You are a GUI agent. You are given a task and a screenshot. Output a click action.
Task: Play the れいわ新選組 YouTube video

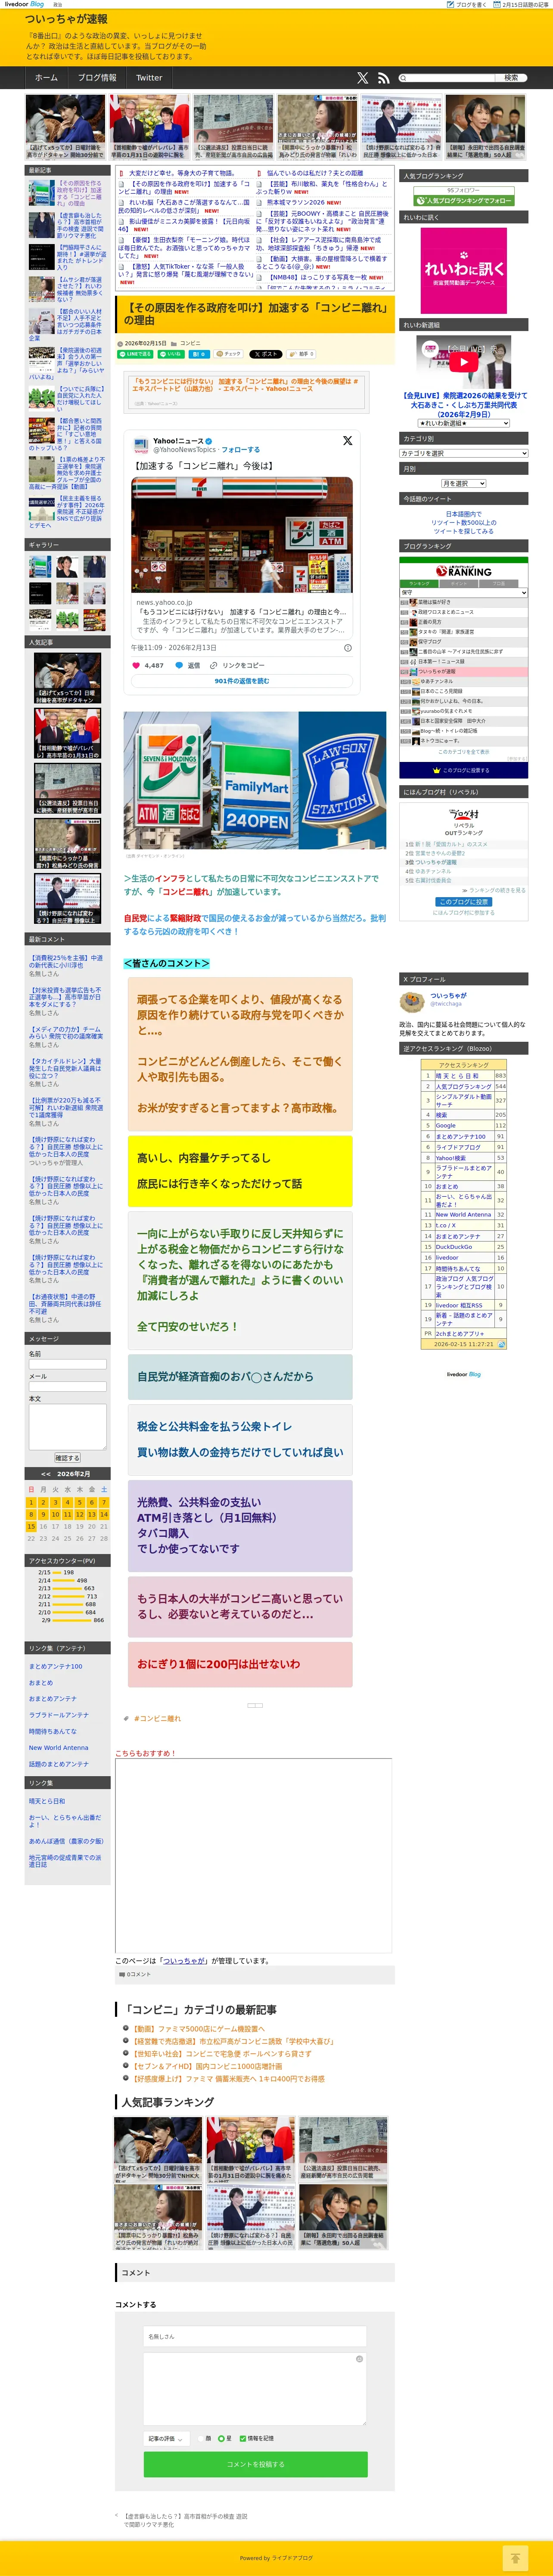(x=463, y=362)
